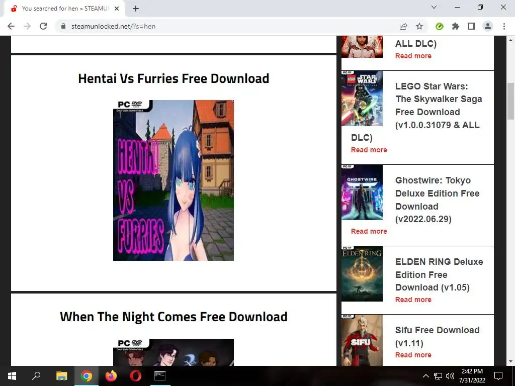Viewport: 515px width, 386px height.
Task: Launch Firefox from the taskbar
Action: [111, 376]
